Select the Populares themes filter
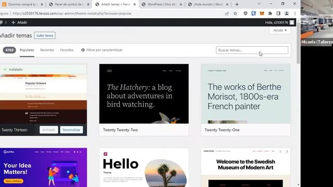 [27, 50]
